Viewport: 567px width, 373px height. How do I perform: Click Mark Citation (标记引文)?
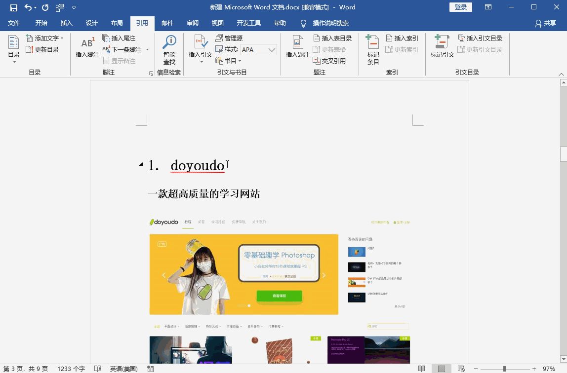pos(441,47)
